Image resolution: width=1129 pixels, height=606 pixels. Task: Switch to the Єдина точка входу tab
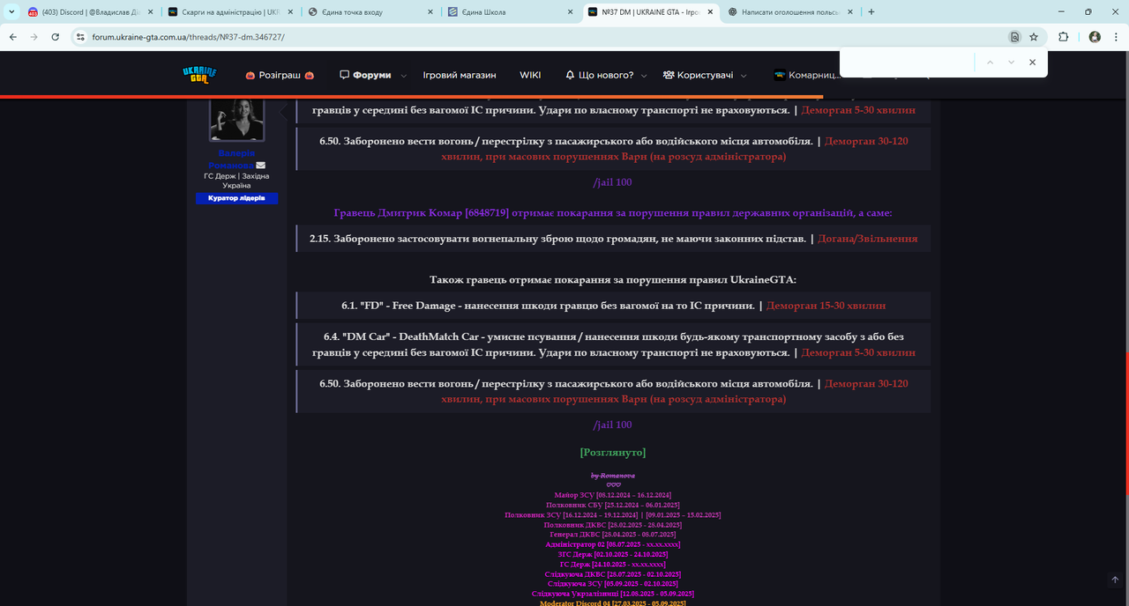(x=370, y=12)
